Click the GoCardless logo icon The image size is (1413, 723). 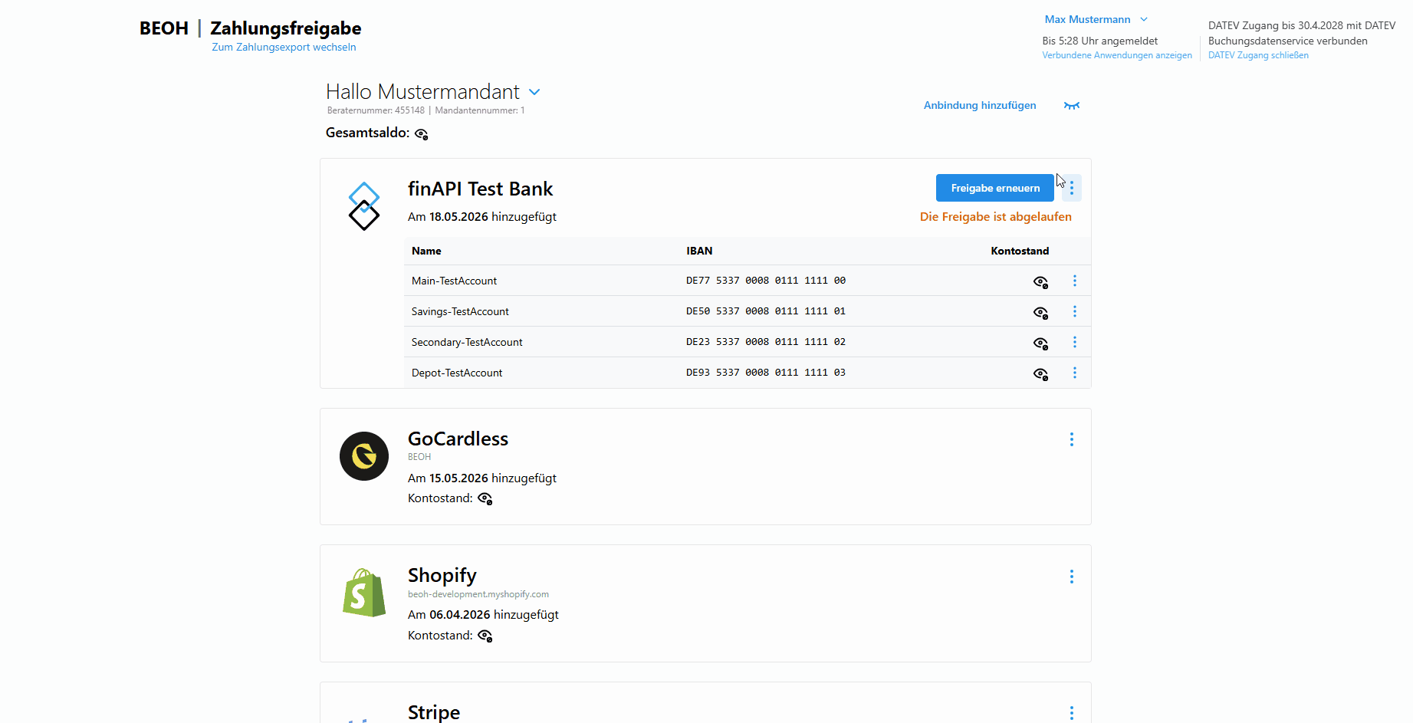pyautogui.click(x=364, y=456)
